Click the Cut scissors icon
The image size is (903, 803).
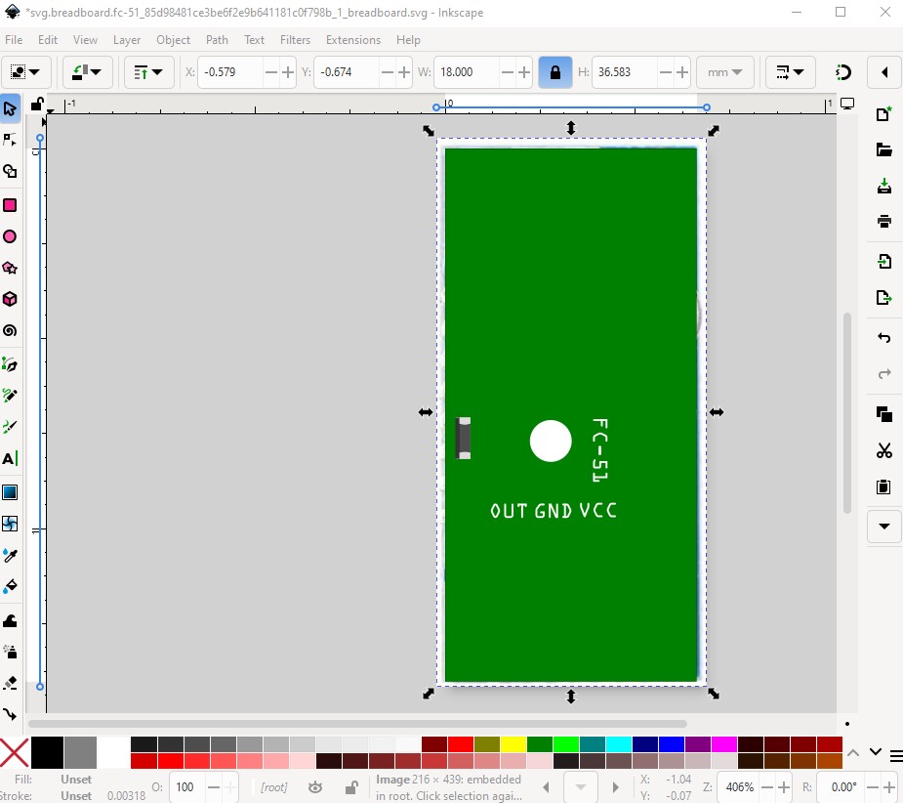pos(883,450)
